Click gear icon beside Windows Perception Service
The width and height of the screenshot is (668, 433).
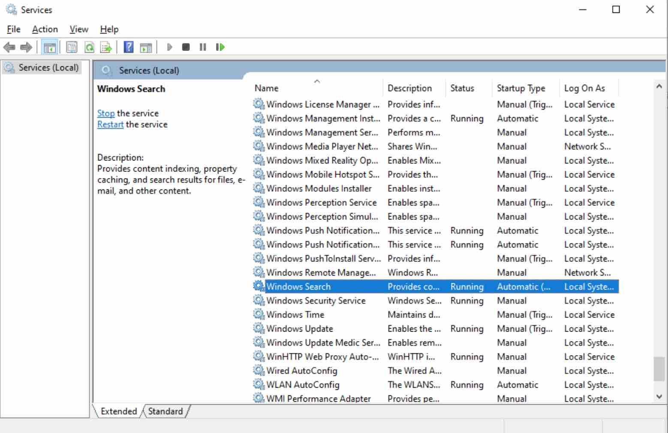259,202
